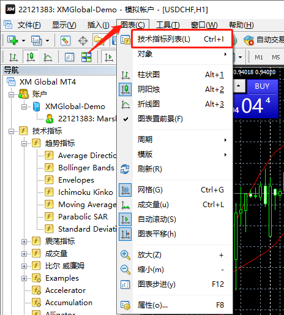Open the 工具(T) menu
284x315 pixels.
click(168, 25)
